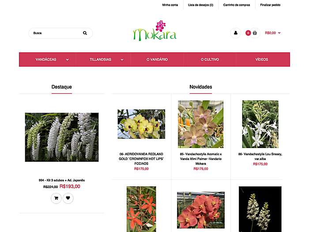Expand the Vandáceas menu chevron

(x=68, y=60)
